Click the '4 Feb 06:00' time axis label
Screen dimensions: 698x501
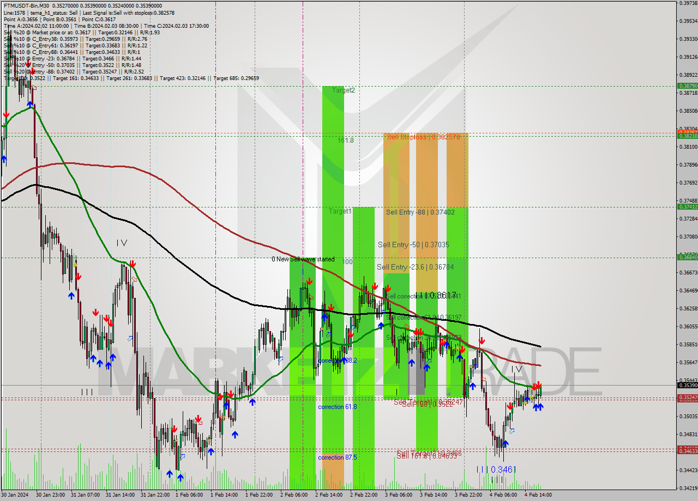pos(503,495)
